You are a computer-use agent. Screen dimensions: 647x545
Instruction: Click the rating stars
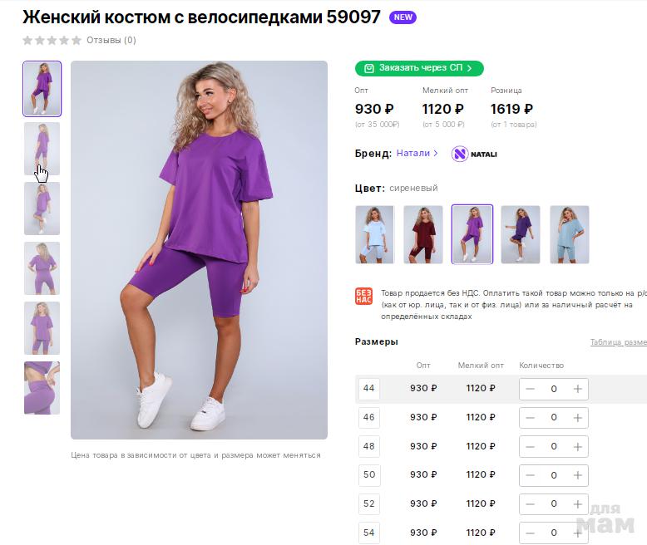pyautogui.click(x=52, y=40)
